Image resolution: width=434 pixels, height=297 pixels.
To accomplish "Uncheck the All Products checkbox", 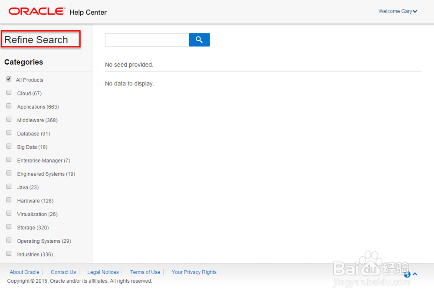I will (9, 79).
